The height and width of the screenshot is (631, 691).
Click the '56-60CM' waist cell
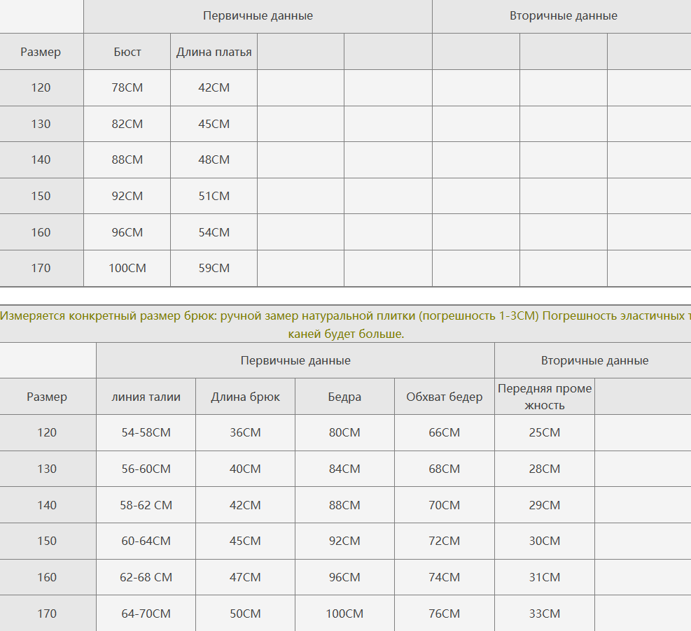[x=146, y=469]
